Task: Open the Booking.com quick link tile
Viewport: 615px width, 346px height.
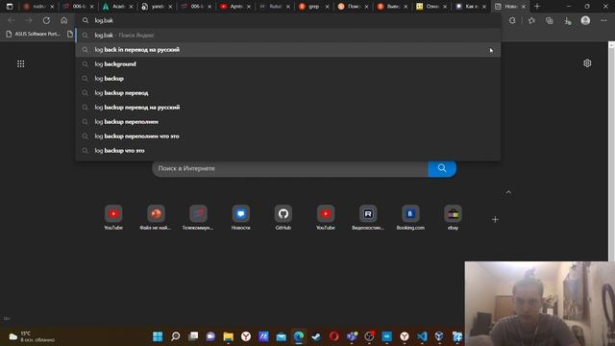Action: 410,217
